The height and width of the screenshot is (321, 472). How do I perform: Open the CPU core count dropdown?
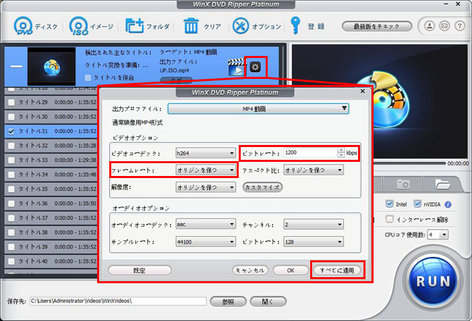438,235
